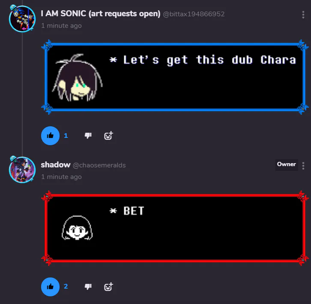Add reaction to the I AM SONIC comment

tap(108, 136)
